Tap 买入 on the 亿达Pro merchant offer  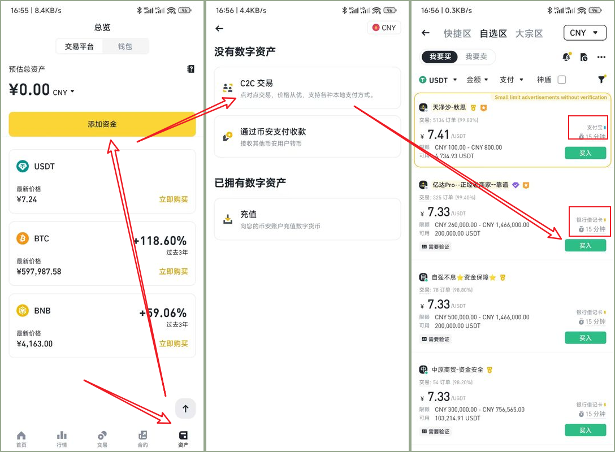[585, 245]
